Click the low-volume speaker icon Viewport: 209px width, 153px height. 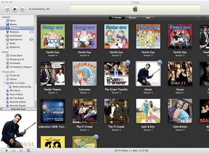point(30,9)
